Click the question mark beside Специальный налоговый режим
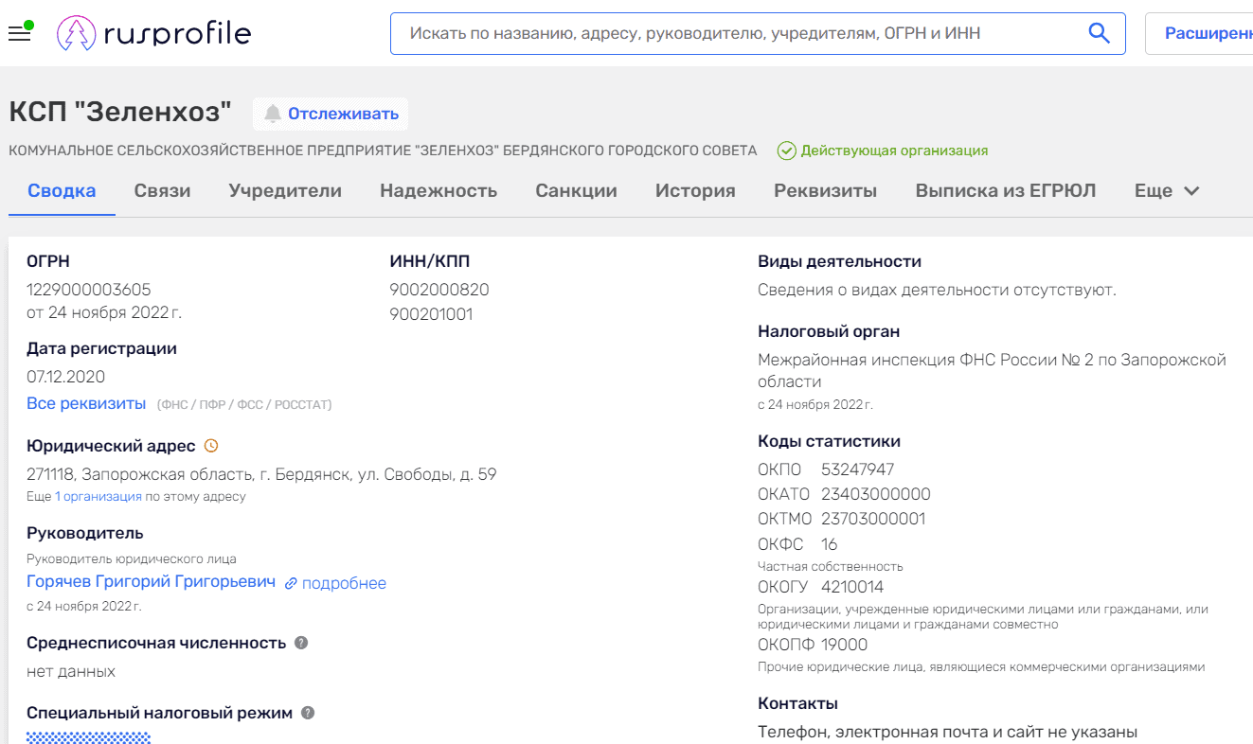Image resolution: width=1253 pixels, height=744 pixels. [307, 712]
